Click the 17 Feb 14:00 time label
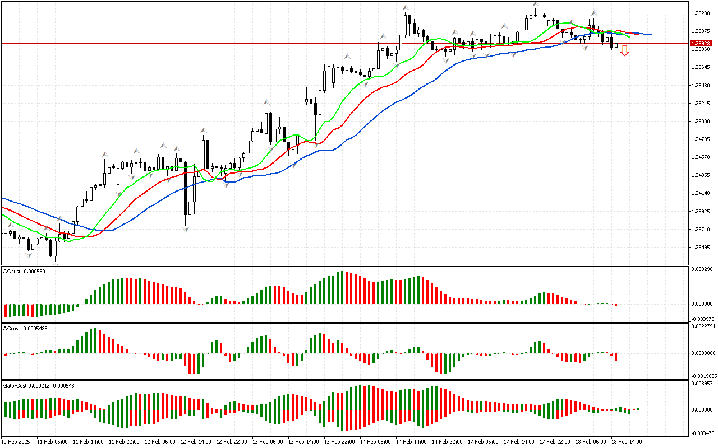 (519, 441)
